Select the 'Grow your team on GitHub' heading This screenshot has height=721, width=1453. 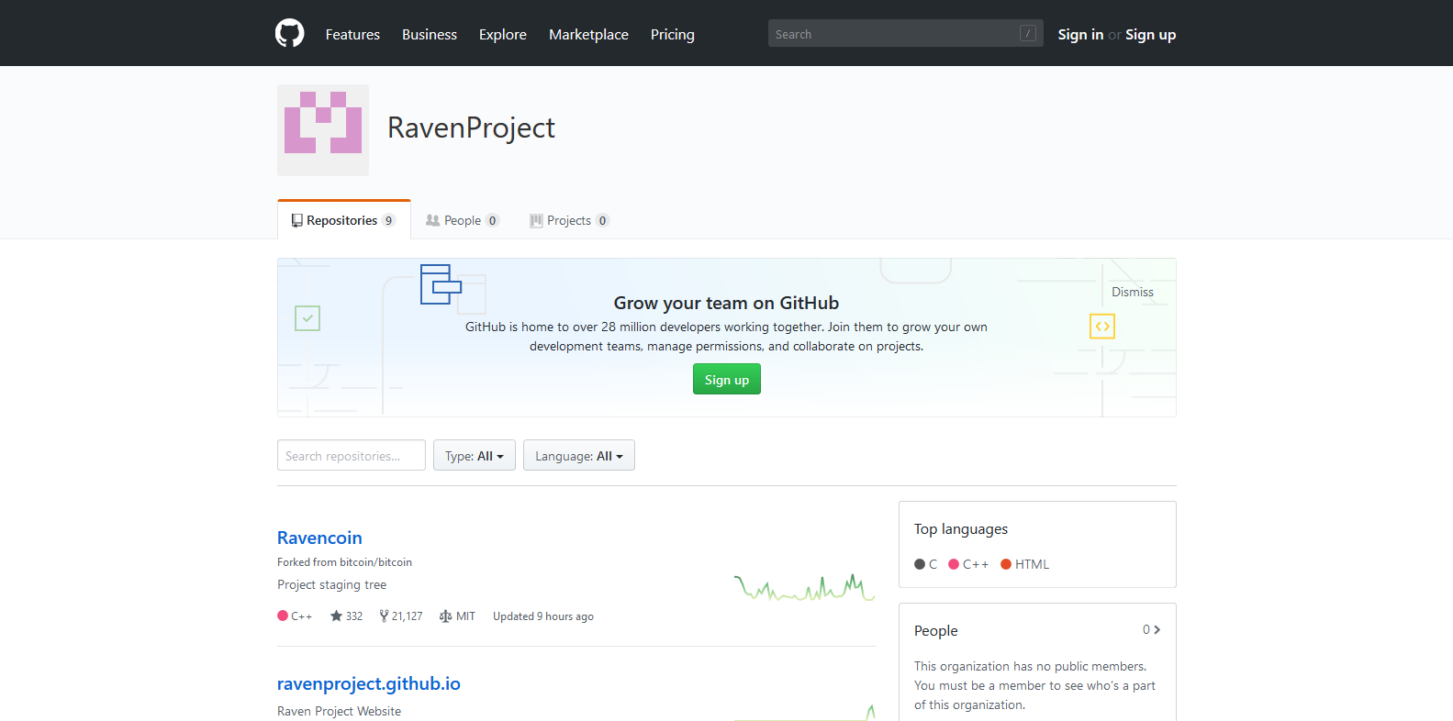click(726, 303)
